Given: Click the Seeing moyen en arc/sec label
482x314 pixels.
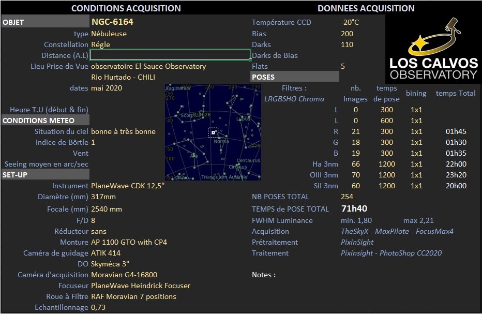Looking at the screenshot, I should (47, 164).
